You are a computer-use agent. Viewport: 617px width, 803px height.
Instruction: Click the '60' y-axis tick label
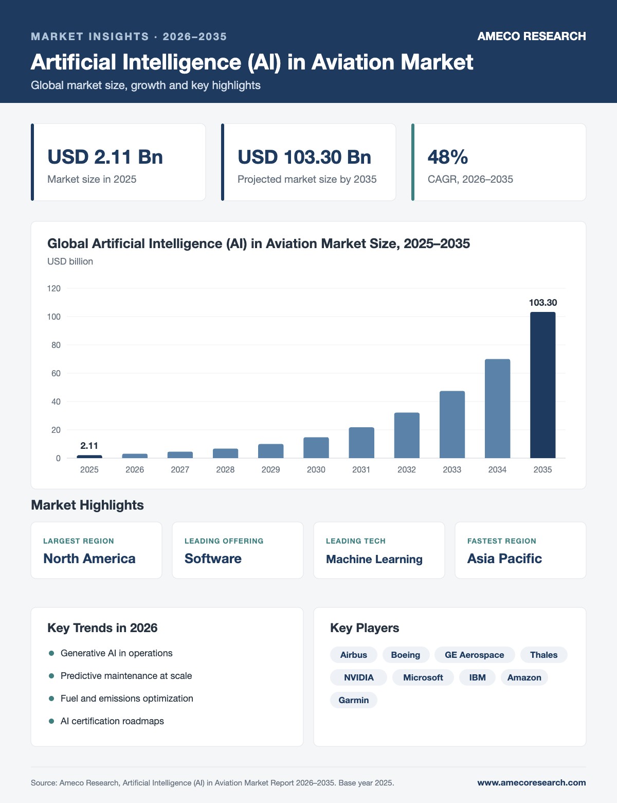point(56,373)
